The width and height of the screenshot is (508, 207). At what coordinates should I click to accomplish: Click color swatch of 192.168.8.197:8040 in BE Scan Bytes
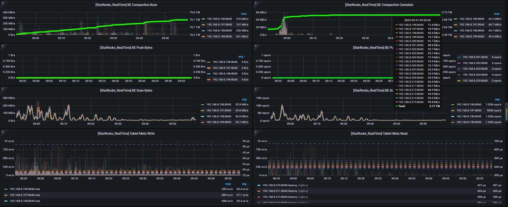(x=202, y=111)
